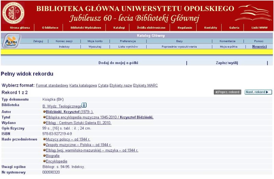274x179 pixels.
Task: Open subject Zespoły muzyczne -- Polska
Action: click(x=78, y=145)
